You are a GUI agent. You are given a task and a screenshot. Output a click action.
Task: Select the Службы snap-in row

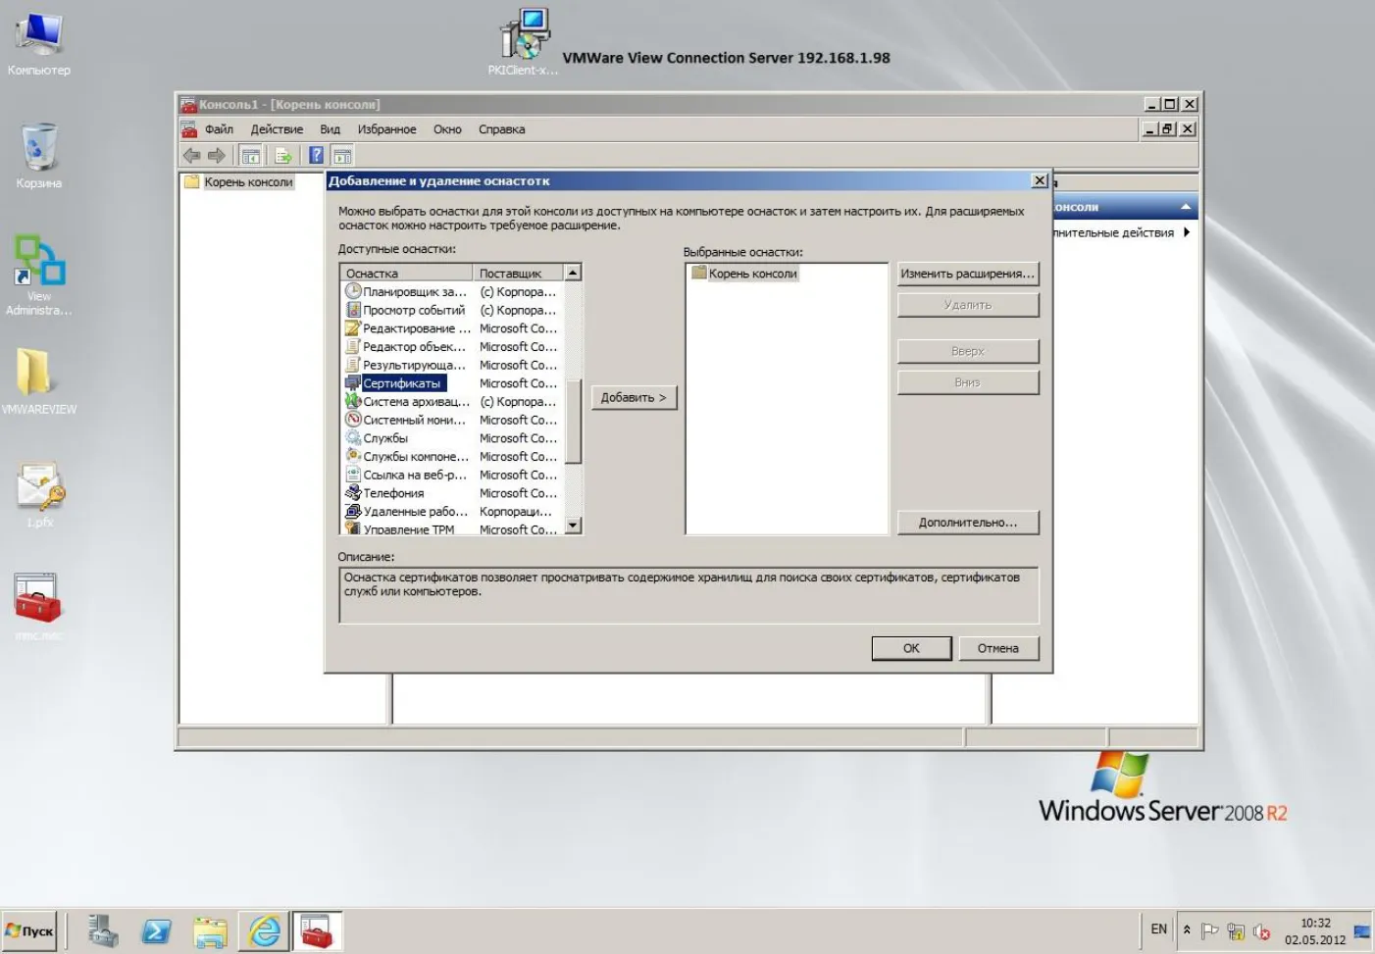[451, 438]
